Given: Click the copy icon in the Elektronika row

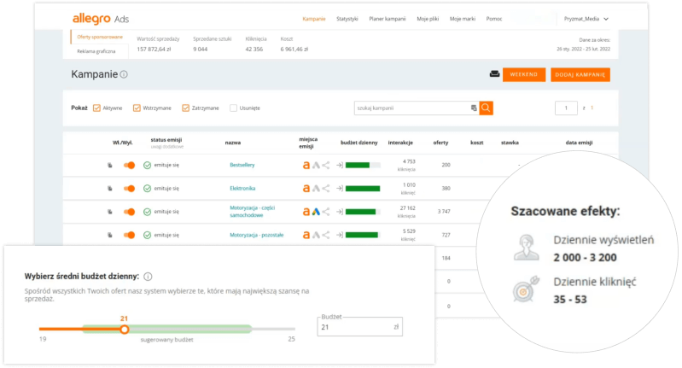Looking at the screenshot, I should [110, 189].
